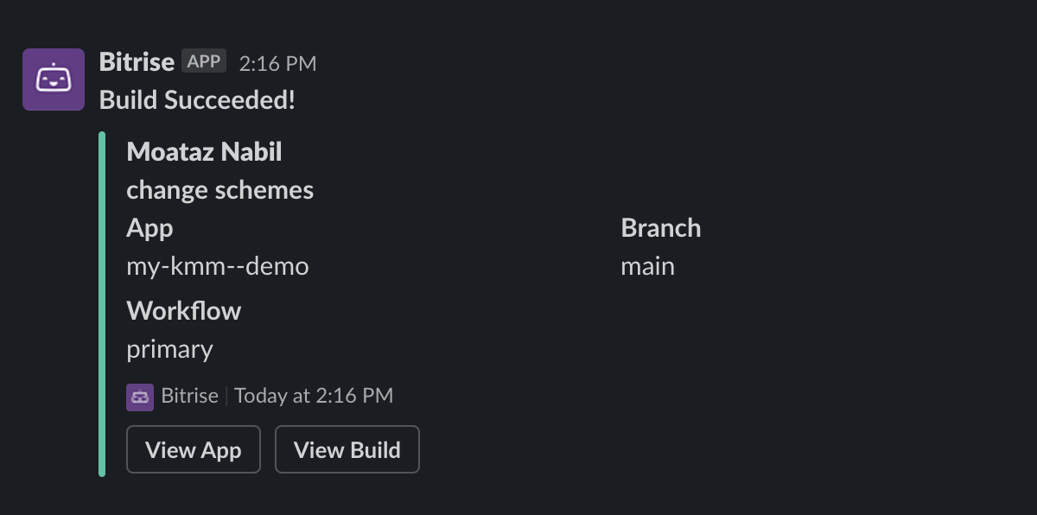
Task: Click the large Bitrise robot avatar
Action: [x=54, y=79]
